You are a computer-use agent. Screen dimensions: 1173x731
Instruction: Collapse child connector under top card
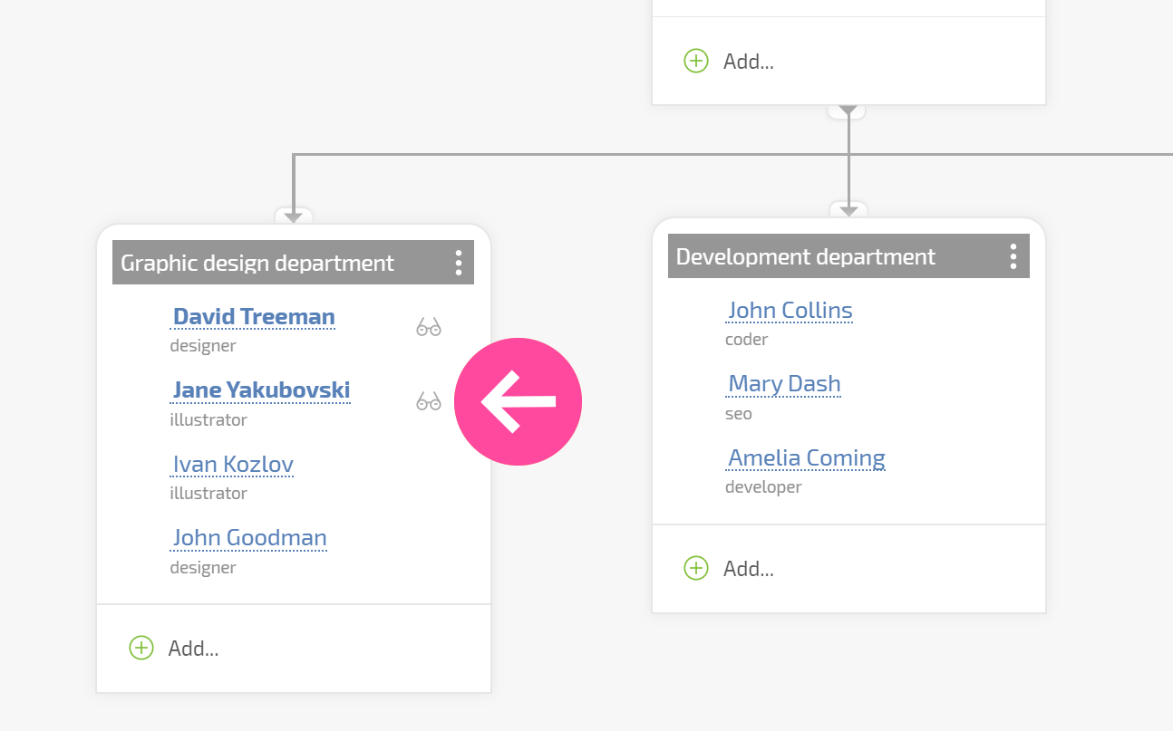(x=848, y=111)
